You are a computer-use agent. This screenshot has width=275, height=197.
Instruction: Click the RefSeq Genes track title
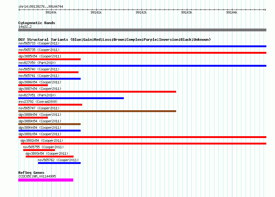[x=31, y=173]
